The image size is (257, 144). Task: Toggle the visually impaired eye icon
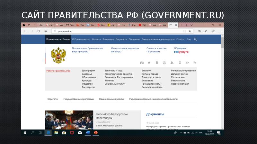(x=187, y=63)
